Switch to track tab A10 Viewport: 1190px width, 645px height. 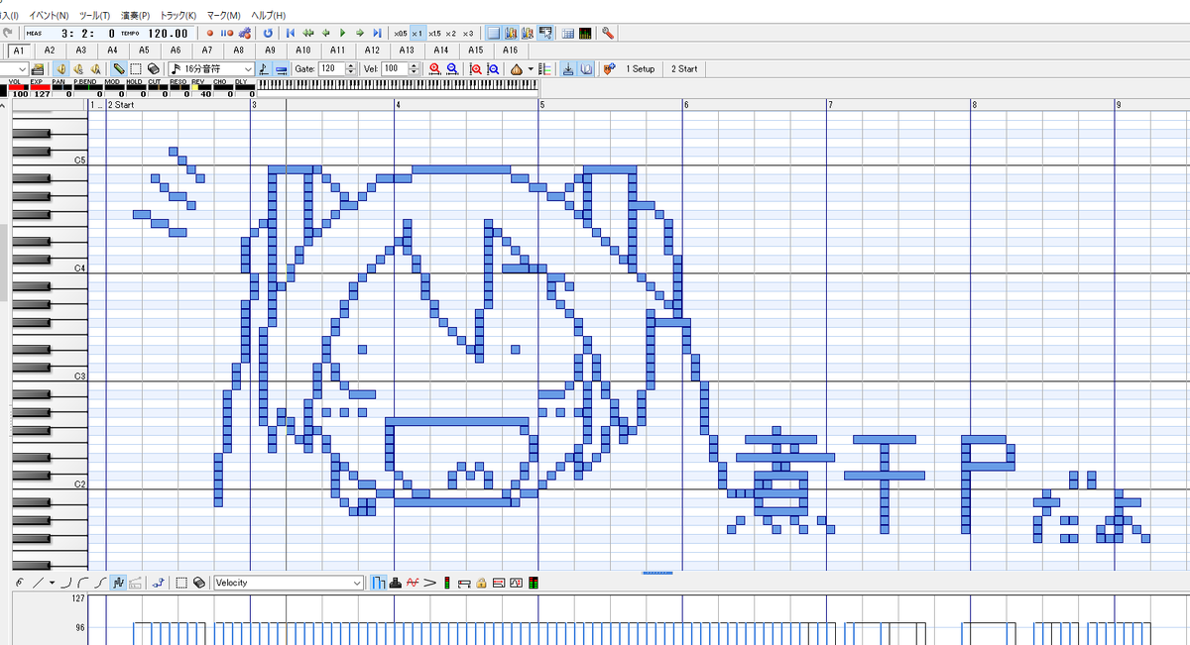[303, 50]
